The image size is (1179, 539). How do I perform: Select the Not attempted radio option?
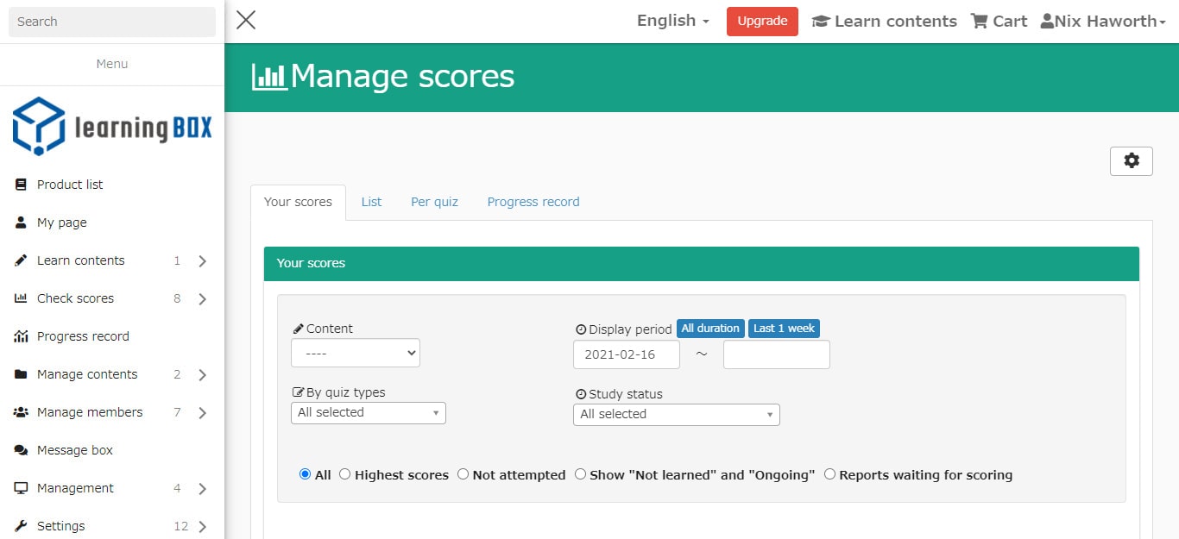pyautogui.click(x=463, y=474)
